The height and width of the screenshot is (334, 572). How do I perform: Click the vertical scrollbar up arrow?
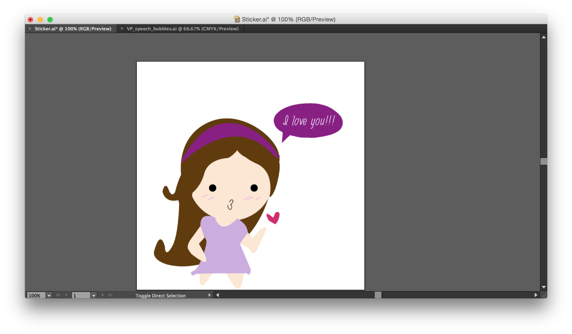544,37
